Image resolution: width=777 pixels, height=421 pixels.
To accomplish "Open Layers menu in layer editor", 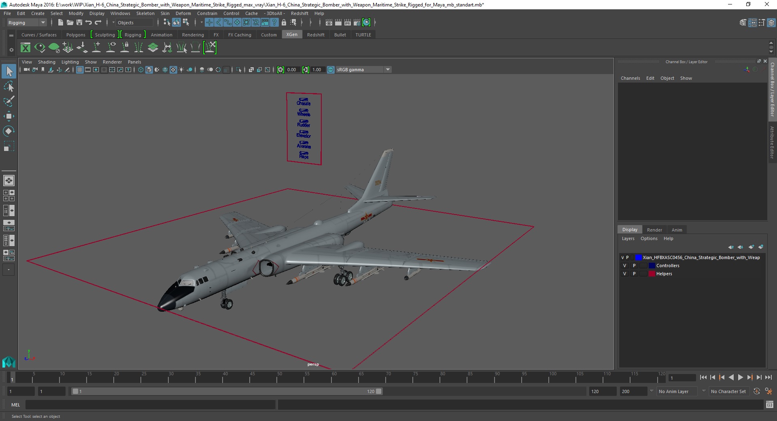I will tap(628, 238).
